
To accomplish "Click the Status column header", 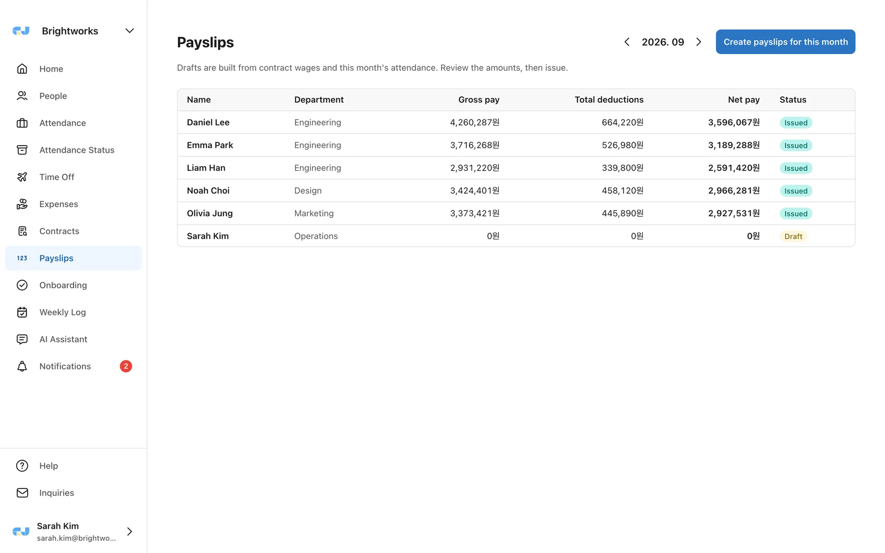I will tap(793, 100).
